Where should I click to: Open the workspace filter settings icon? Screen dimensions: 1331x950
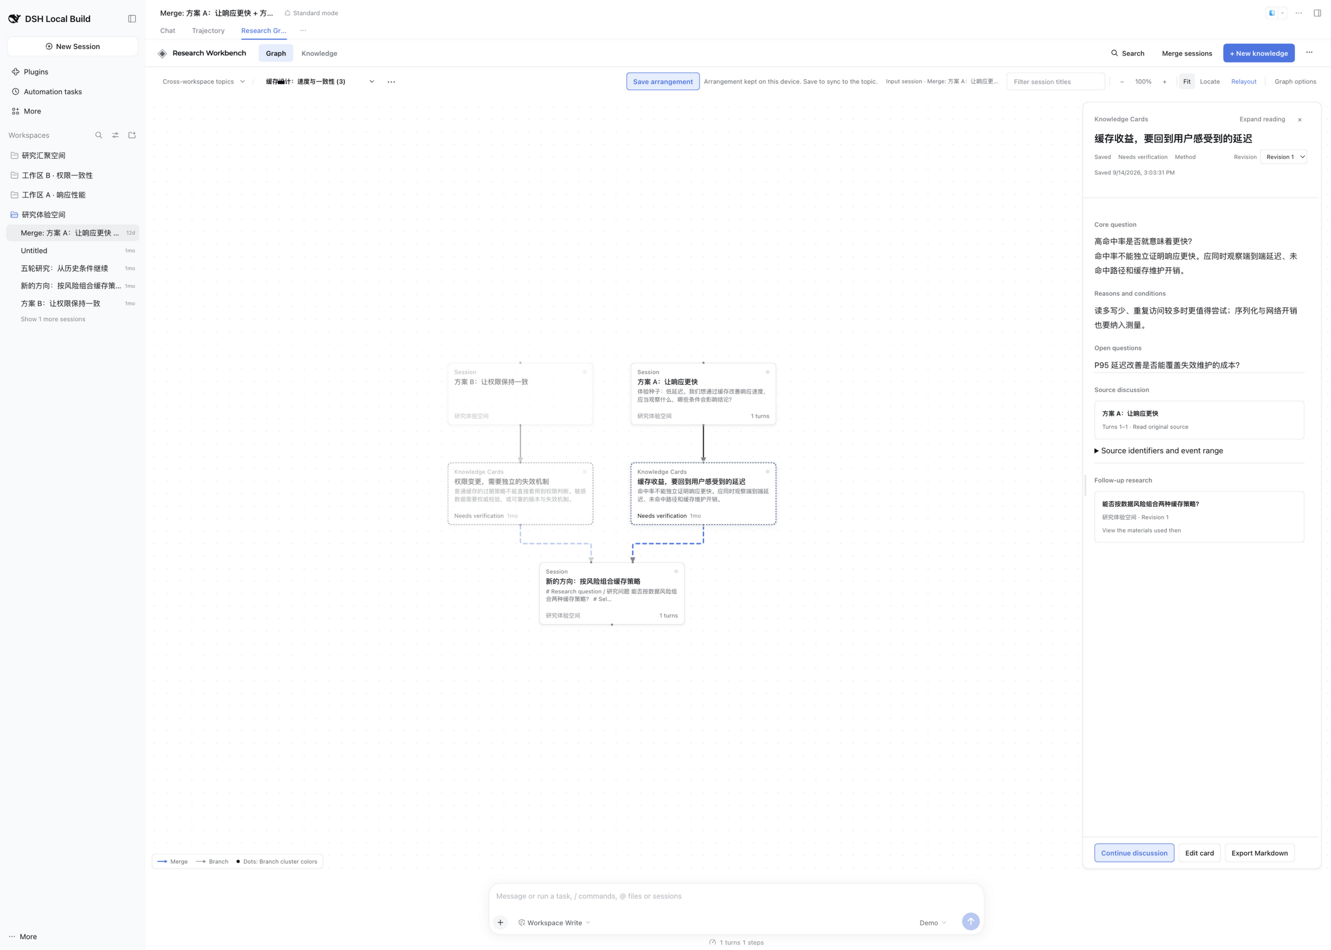point(115,135)
